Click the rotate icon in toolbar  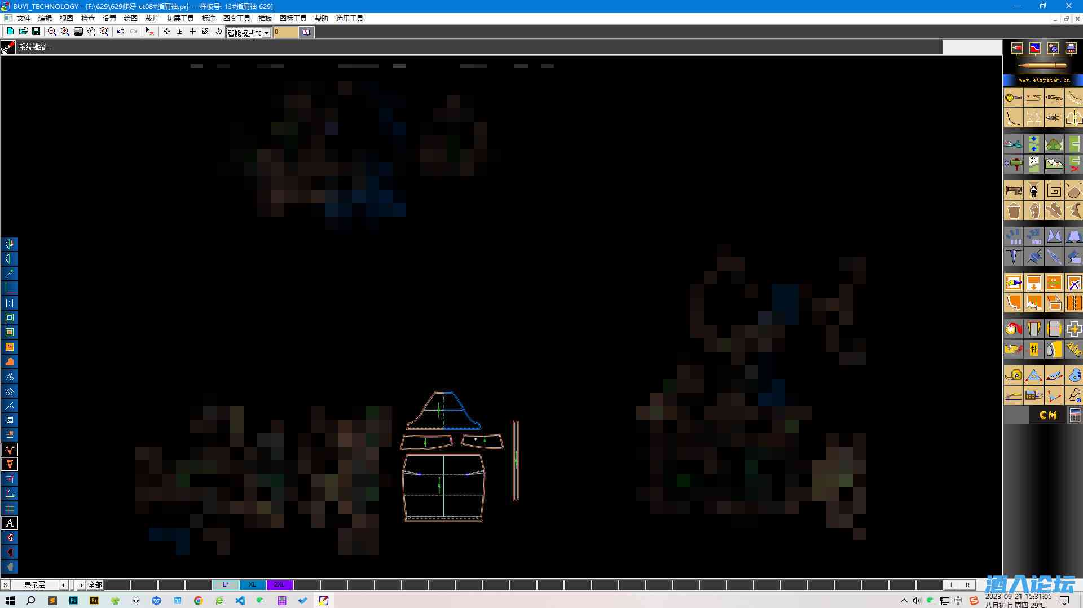click(x=219, y=32)
